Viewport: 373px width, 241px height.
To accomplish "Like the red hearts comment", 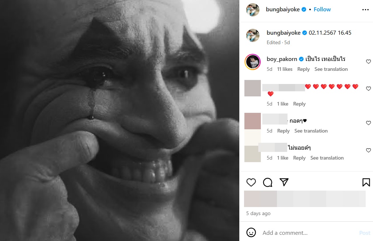I will point(368,89).
